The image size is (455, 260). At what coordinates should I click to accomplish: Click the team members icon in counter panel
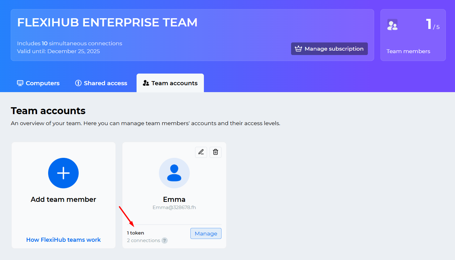tap(392, 25)
